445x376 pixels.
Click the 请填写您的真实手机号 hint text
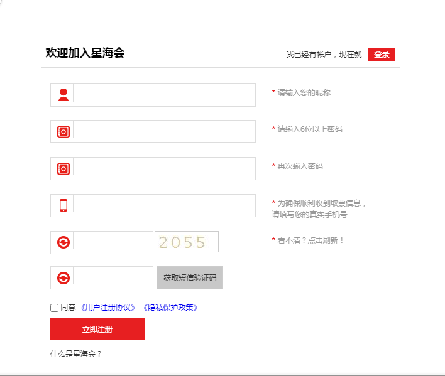point(309,215)
